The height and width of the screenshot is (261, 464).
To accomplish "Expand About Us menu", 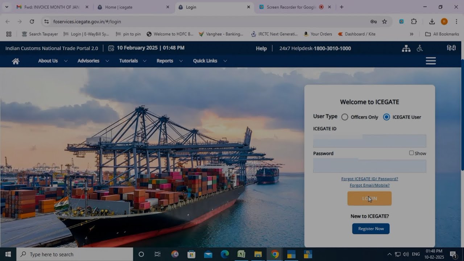I will click(53, 61).
